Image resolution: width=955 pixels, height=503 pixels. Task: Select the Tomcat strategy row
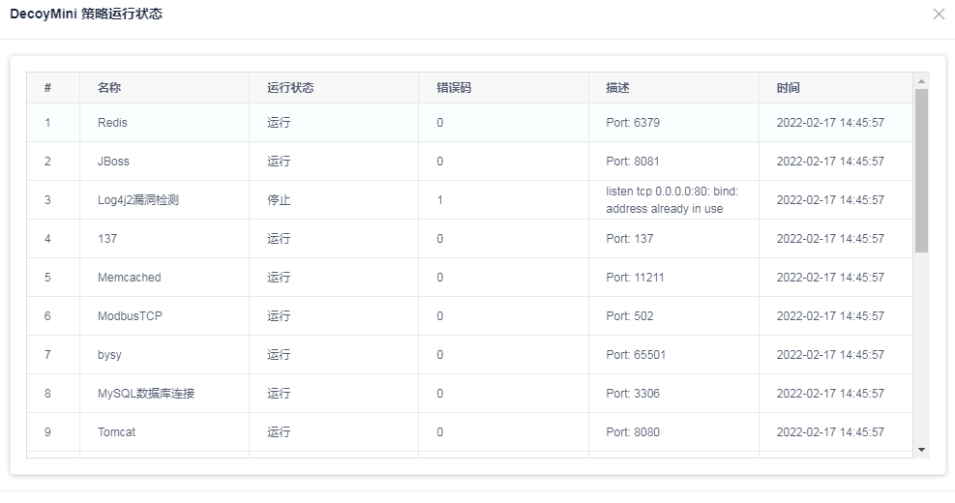[x=116, y=432]
